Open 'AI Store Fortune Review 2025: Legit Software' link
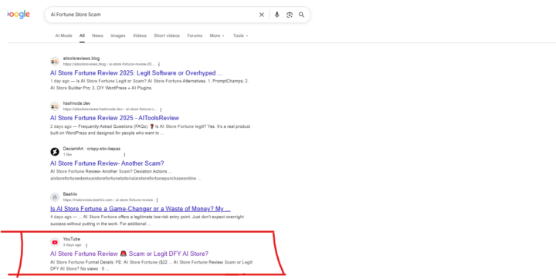 (136, 73)
